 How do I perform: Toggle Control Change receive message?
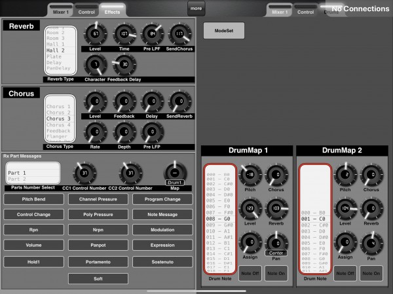[x=33, y=215]
